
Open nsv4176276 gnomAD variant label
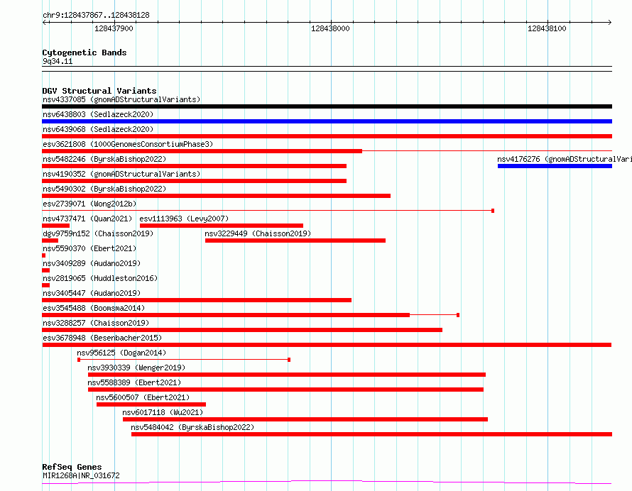tap(565, 159)
